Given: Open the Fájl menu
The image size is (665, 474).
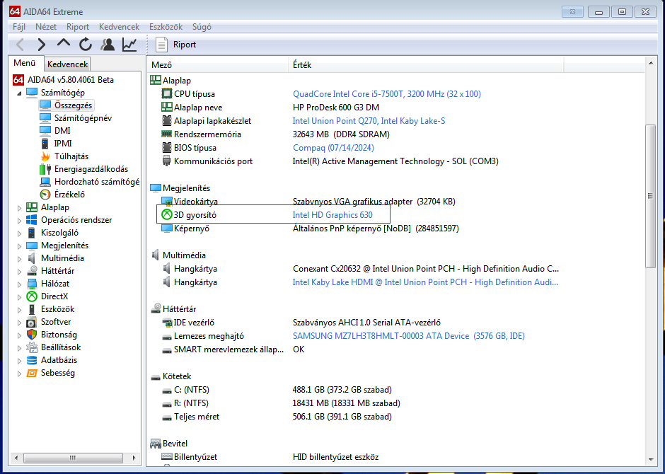Looking at the screenshot, I should (19, 27).
